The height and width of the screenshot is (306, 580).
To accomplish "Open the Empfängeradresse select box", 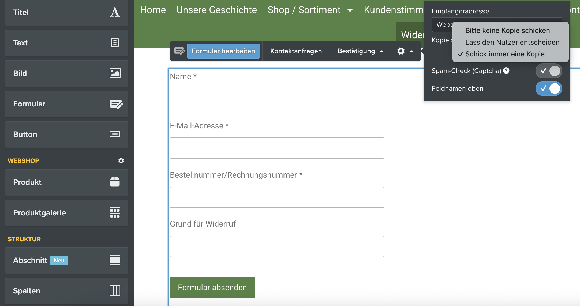I will (497, 25).
